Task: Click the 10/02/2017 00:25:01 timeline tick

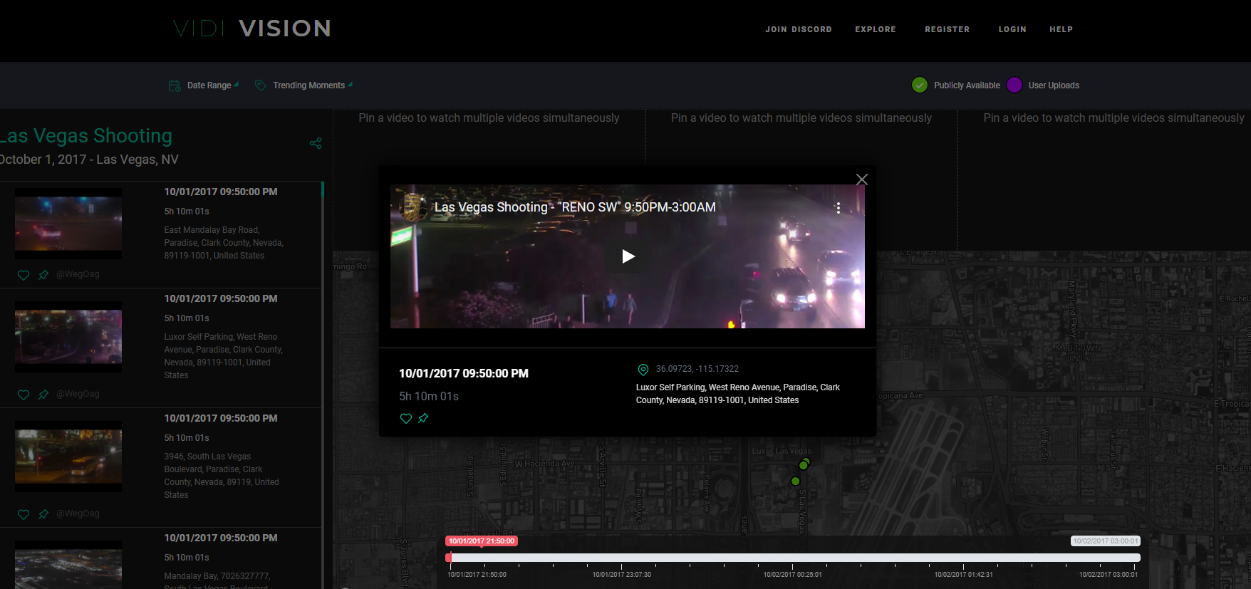Action: click(793, 574)
